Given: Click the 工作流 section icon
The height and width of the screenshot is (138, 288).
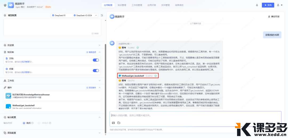Looking at the screenshot, I should pos(5,81).
